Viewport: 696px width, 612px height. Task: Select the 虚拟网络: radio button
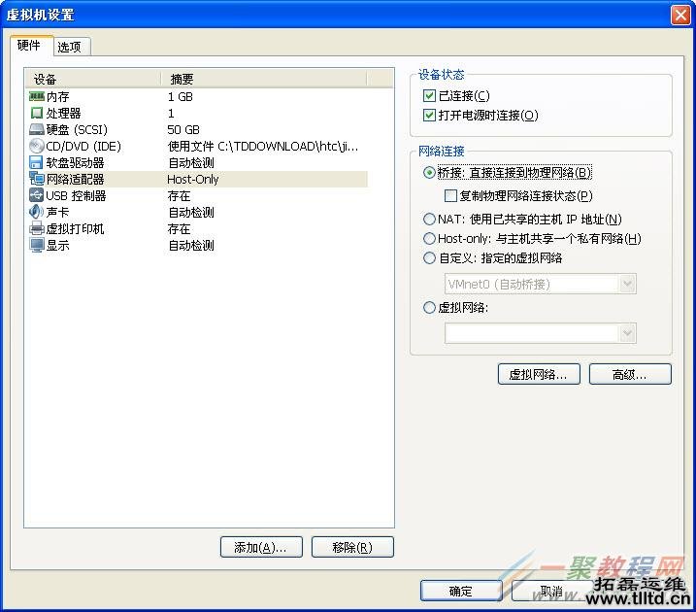[429, 307]
